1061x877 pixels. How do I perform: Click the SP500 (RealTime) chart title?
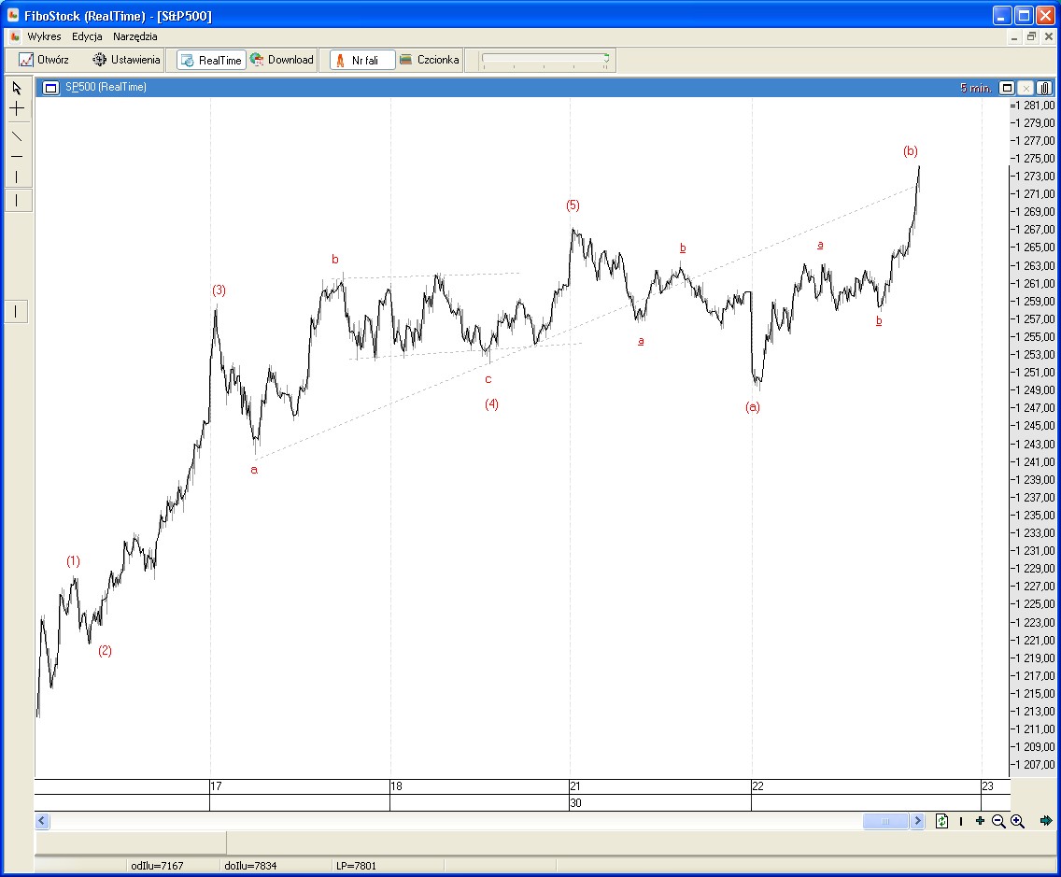pyautogui.click(x=106, y=87)
